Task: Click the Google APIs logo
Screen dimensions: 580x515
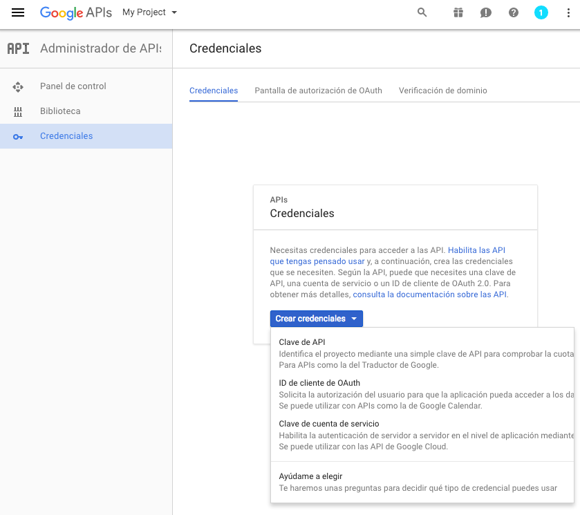Action: (75, 12)
